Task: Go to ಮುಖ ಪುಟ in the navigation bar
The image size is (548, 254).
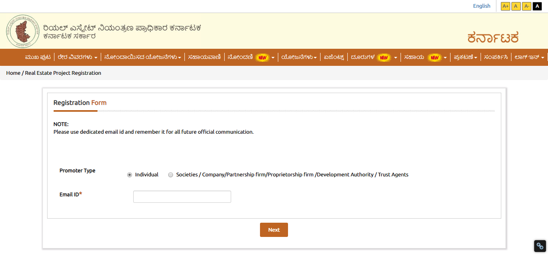Action: pyautogui.click(x=38, y=57)
